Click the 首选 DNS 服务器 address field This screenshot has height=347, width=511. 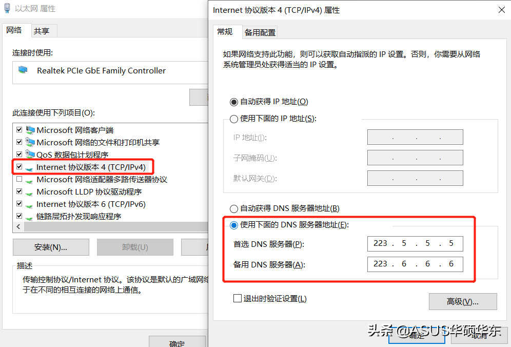415,244
